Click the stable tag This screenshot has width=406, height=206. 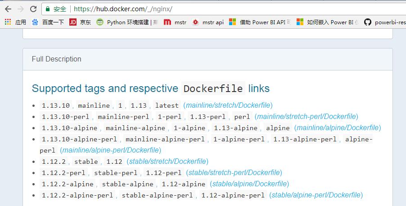click(x=86, y=162)
